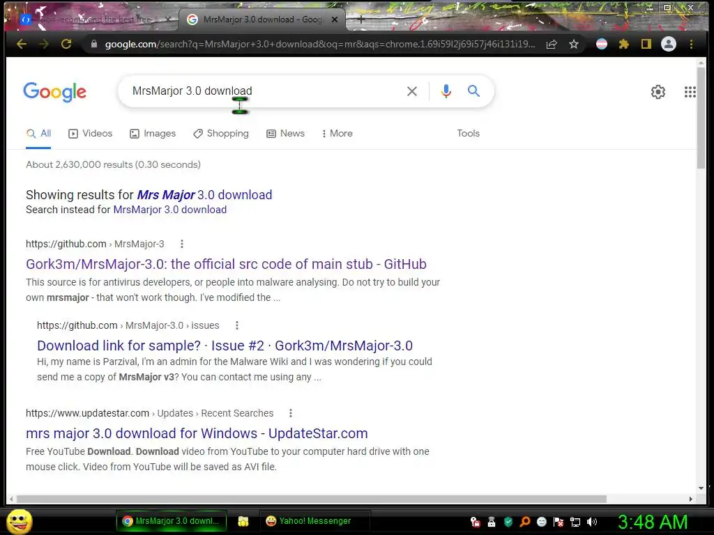This screenshot has width=714, height=535.
Task: Click the 3:48 AM taskbar clock
Action: coord(653,522)
